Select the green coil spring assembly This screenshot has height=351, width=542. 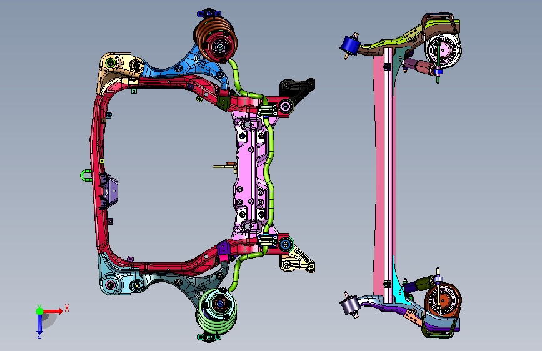pyautogui.click(x=217, y=310)
